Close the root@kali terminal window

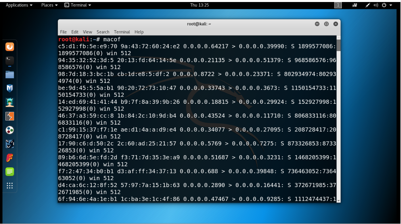pos(335,24)
